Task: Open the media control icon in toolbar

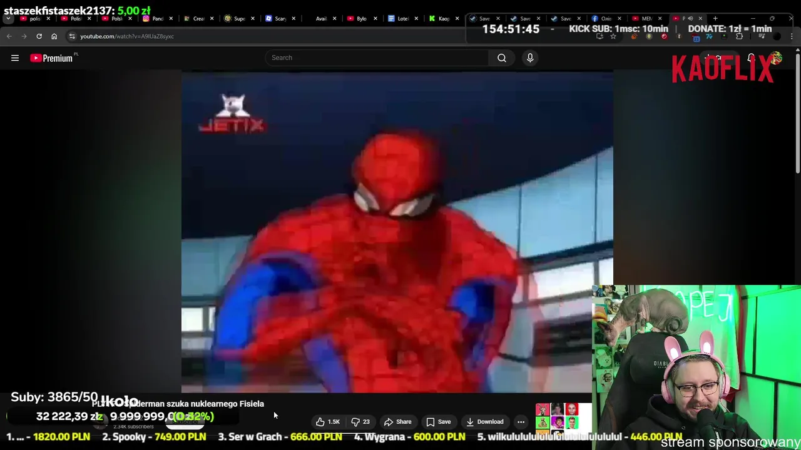Action: [x=761, y=36]
